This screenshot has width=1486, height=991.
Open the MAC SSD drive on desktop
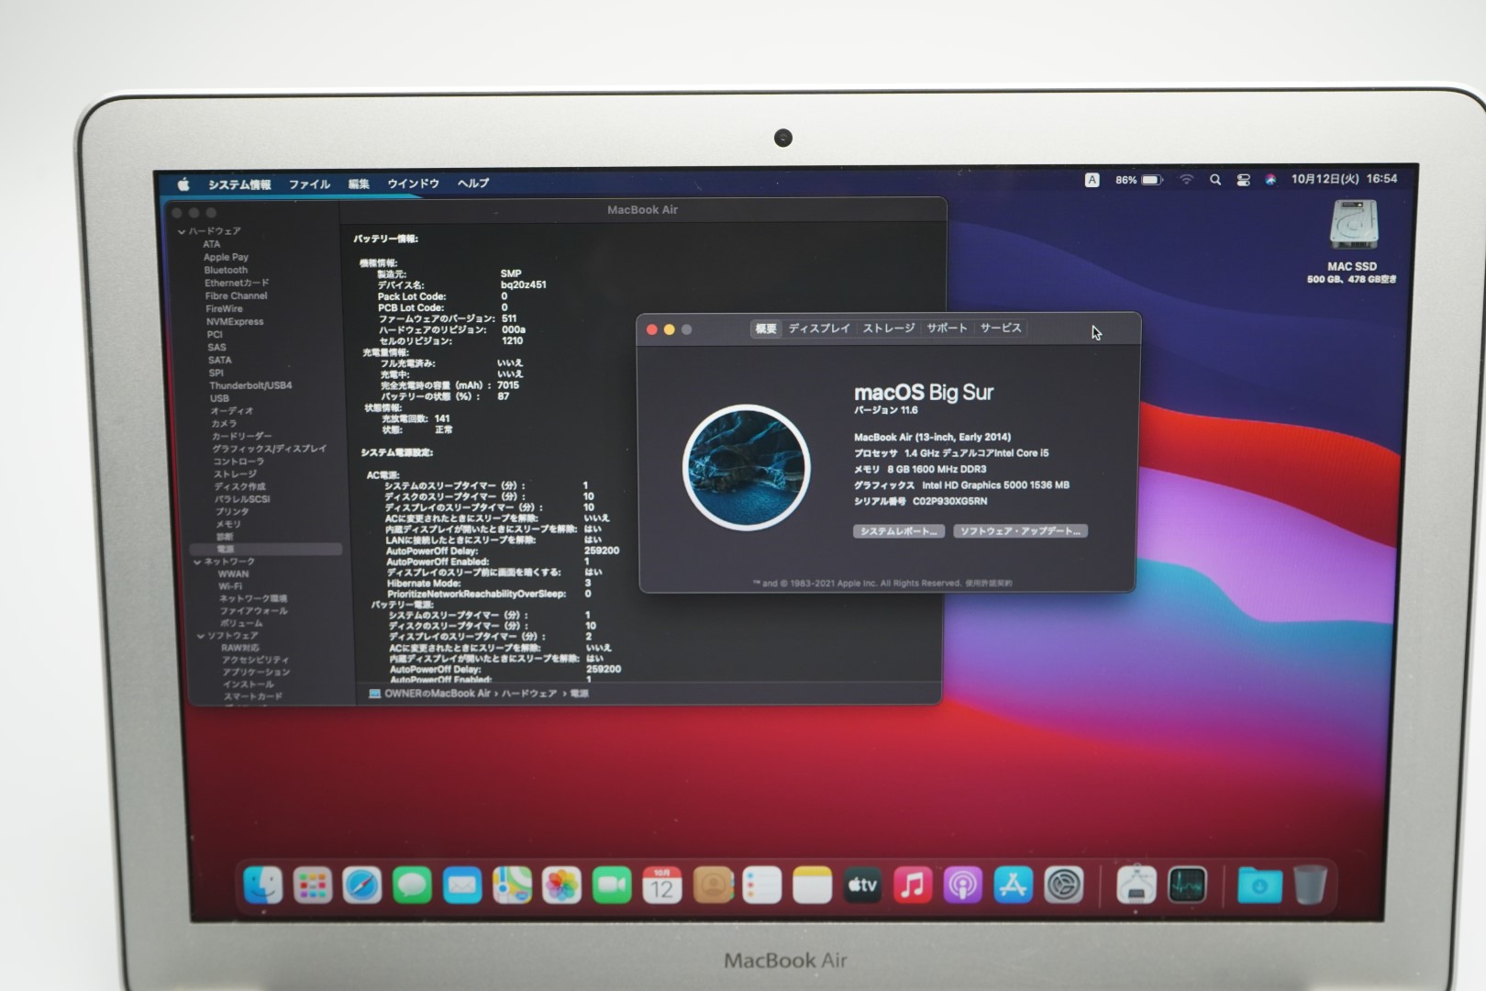click(1353, 226)
